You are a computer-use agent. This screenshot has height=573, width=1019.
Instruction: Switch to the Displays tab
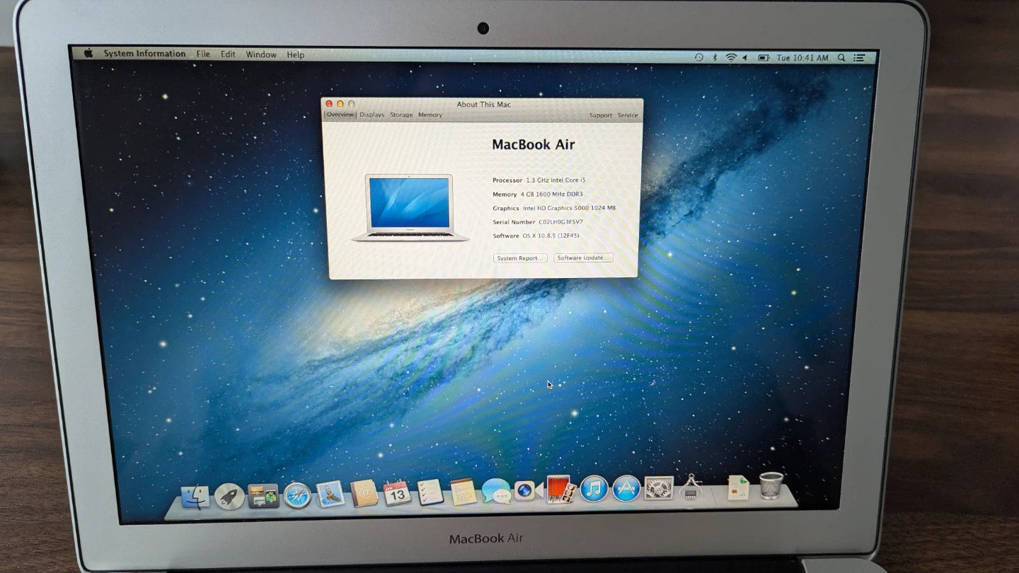(372, 115)
